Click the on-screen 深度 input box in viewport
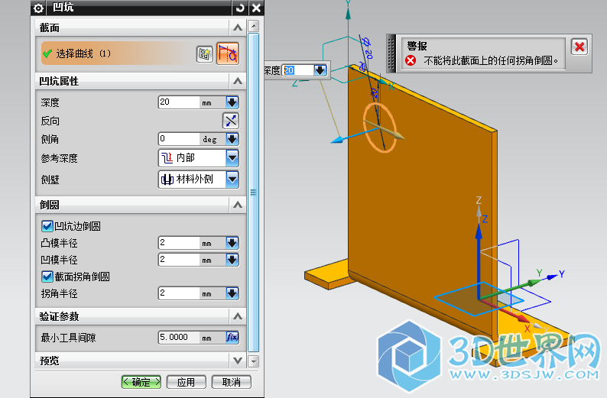This screenshot has width=607, height=398. (297, 70)
